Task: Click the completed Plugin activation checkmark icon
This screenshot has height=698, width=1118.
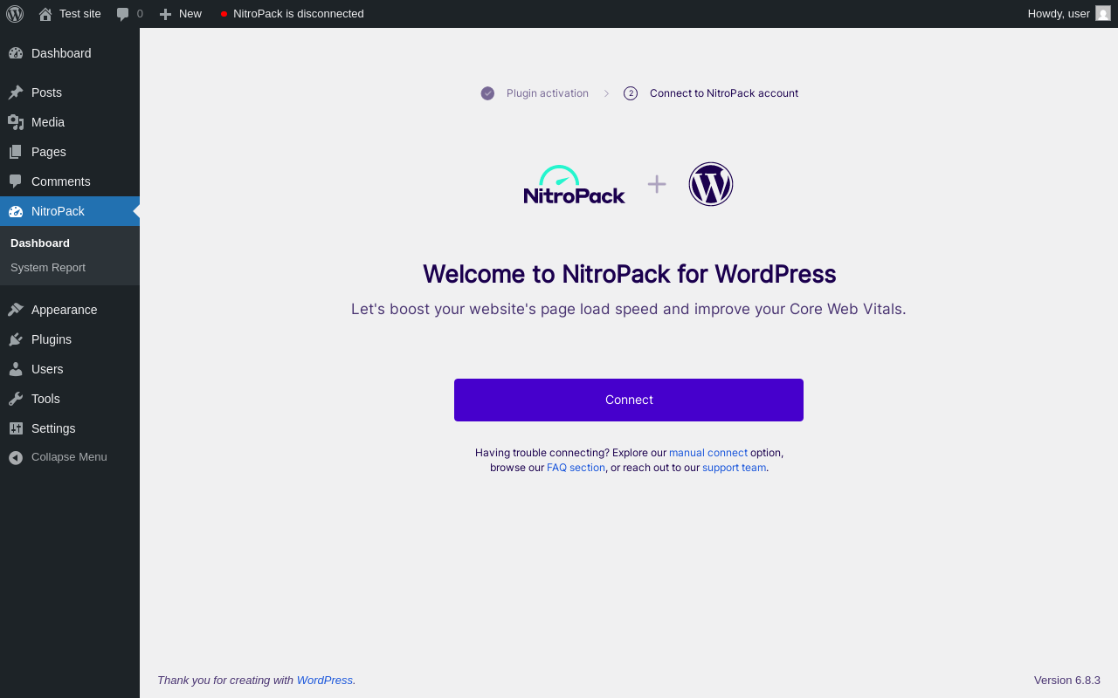Action: [487, 93]
